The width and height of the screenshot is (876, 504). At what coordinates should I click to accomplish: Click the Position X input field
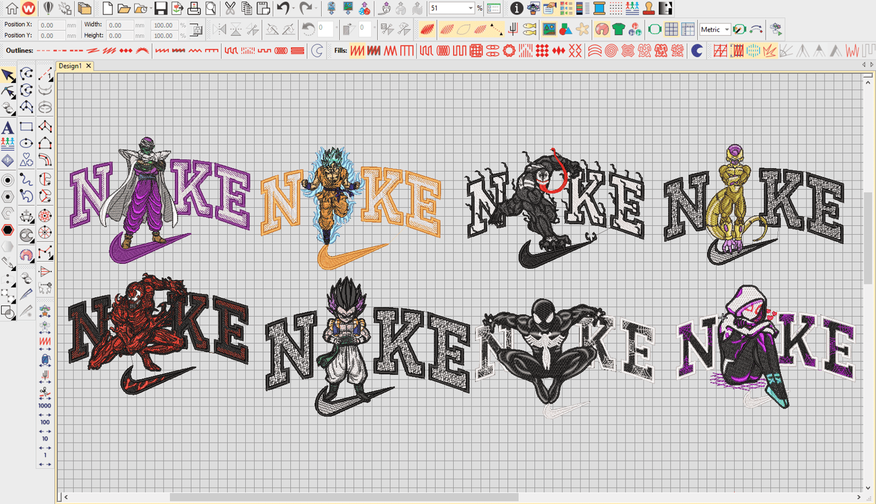click(x=51, y=25)
